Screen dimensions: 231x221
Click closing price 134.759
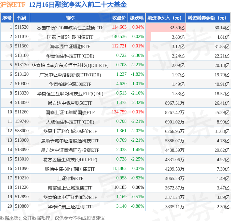[x=119, y=112]
